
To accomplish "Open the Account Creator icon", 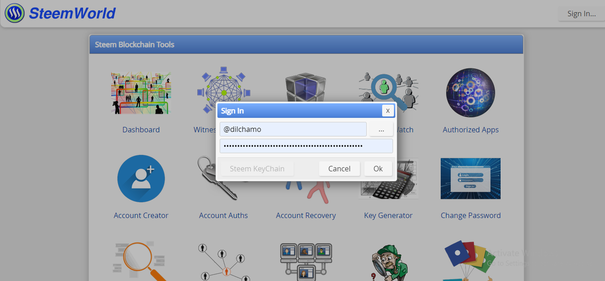I will pos(141,179).
